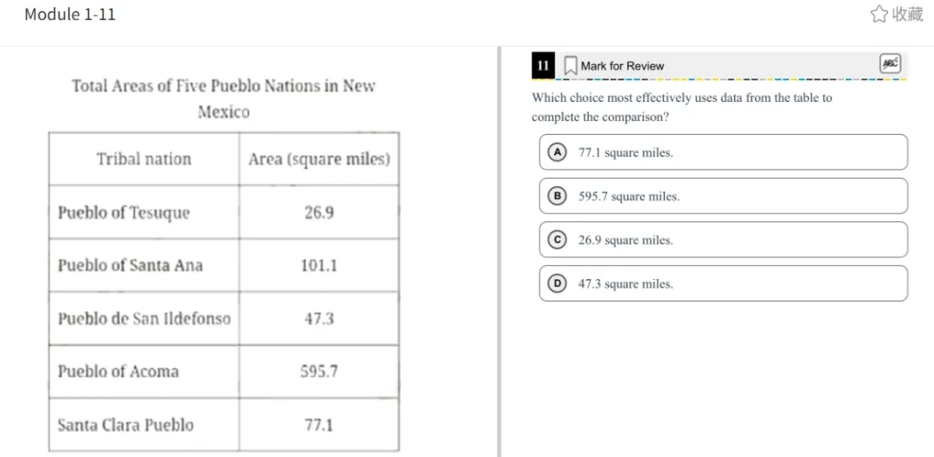
Task: Click the Pueblo of Acoma row name
Action: point(118,371)
